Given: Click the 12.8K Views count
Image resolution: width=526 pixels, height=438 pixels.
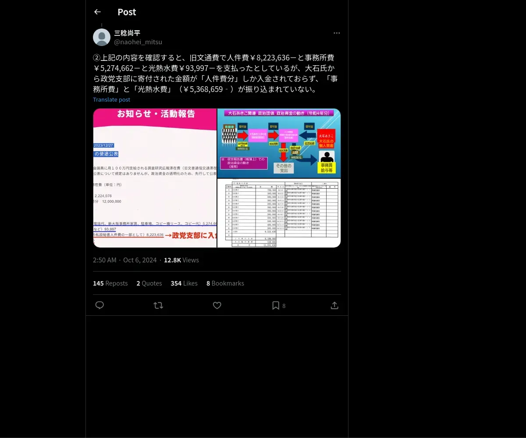Looking at the screenshot, I should 181,260.
